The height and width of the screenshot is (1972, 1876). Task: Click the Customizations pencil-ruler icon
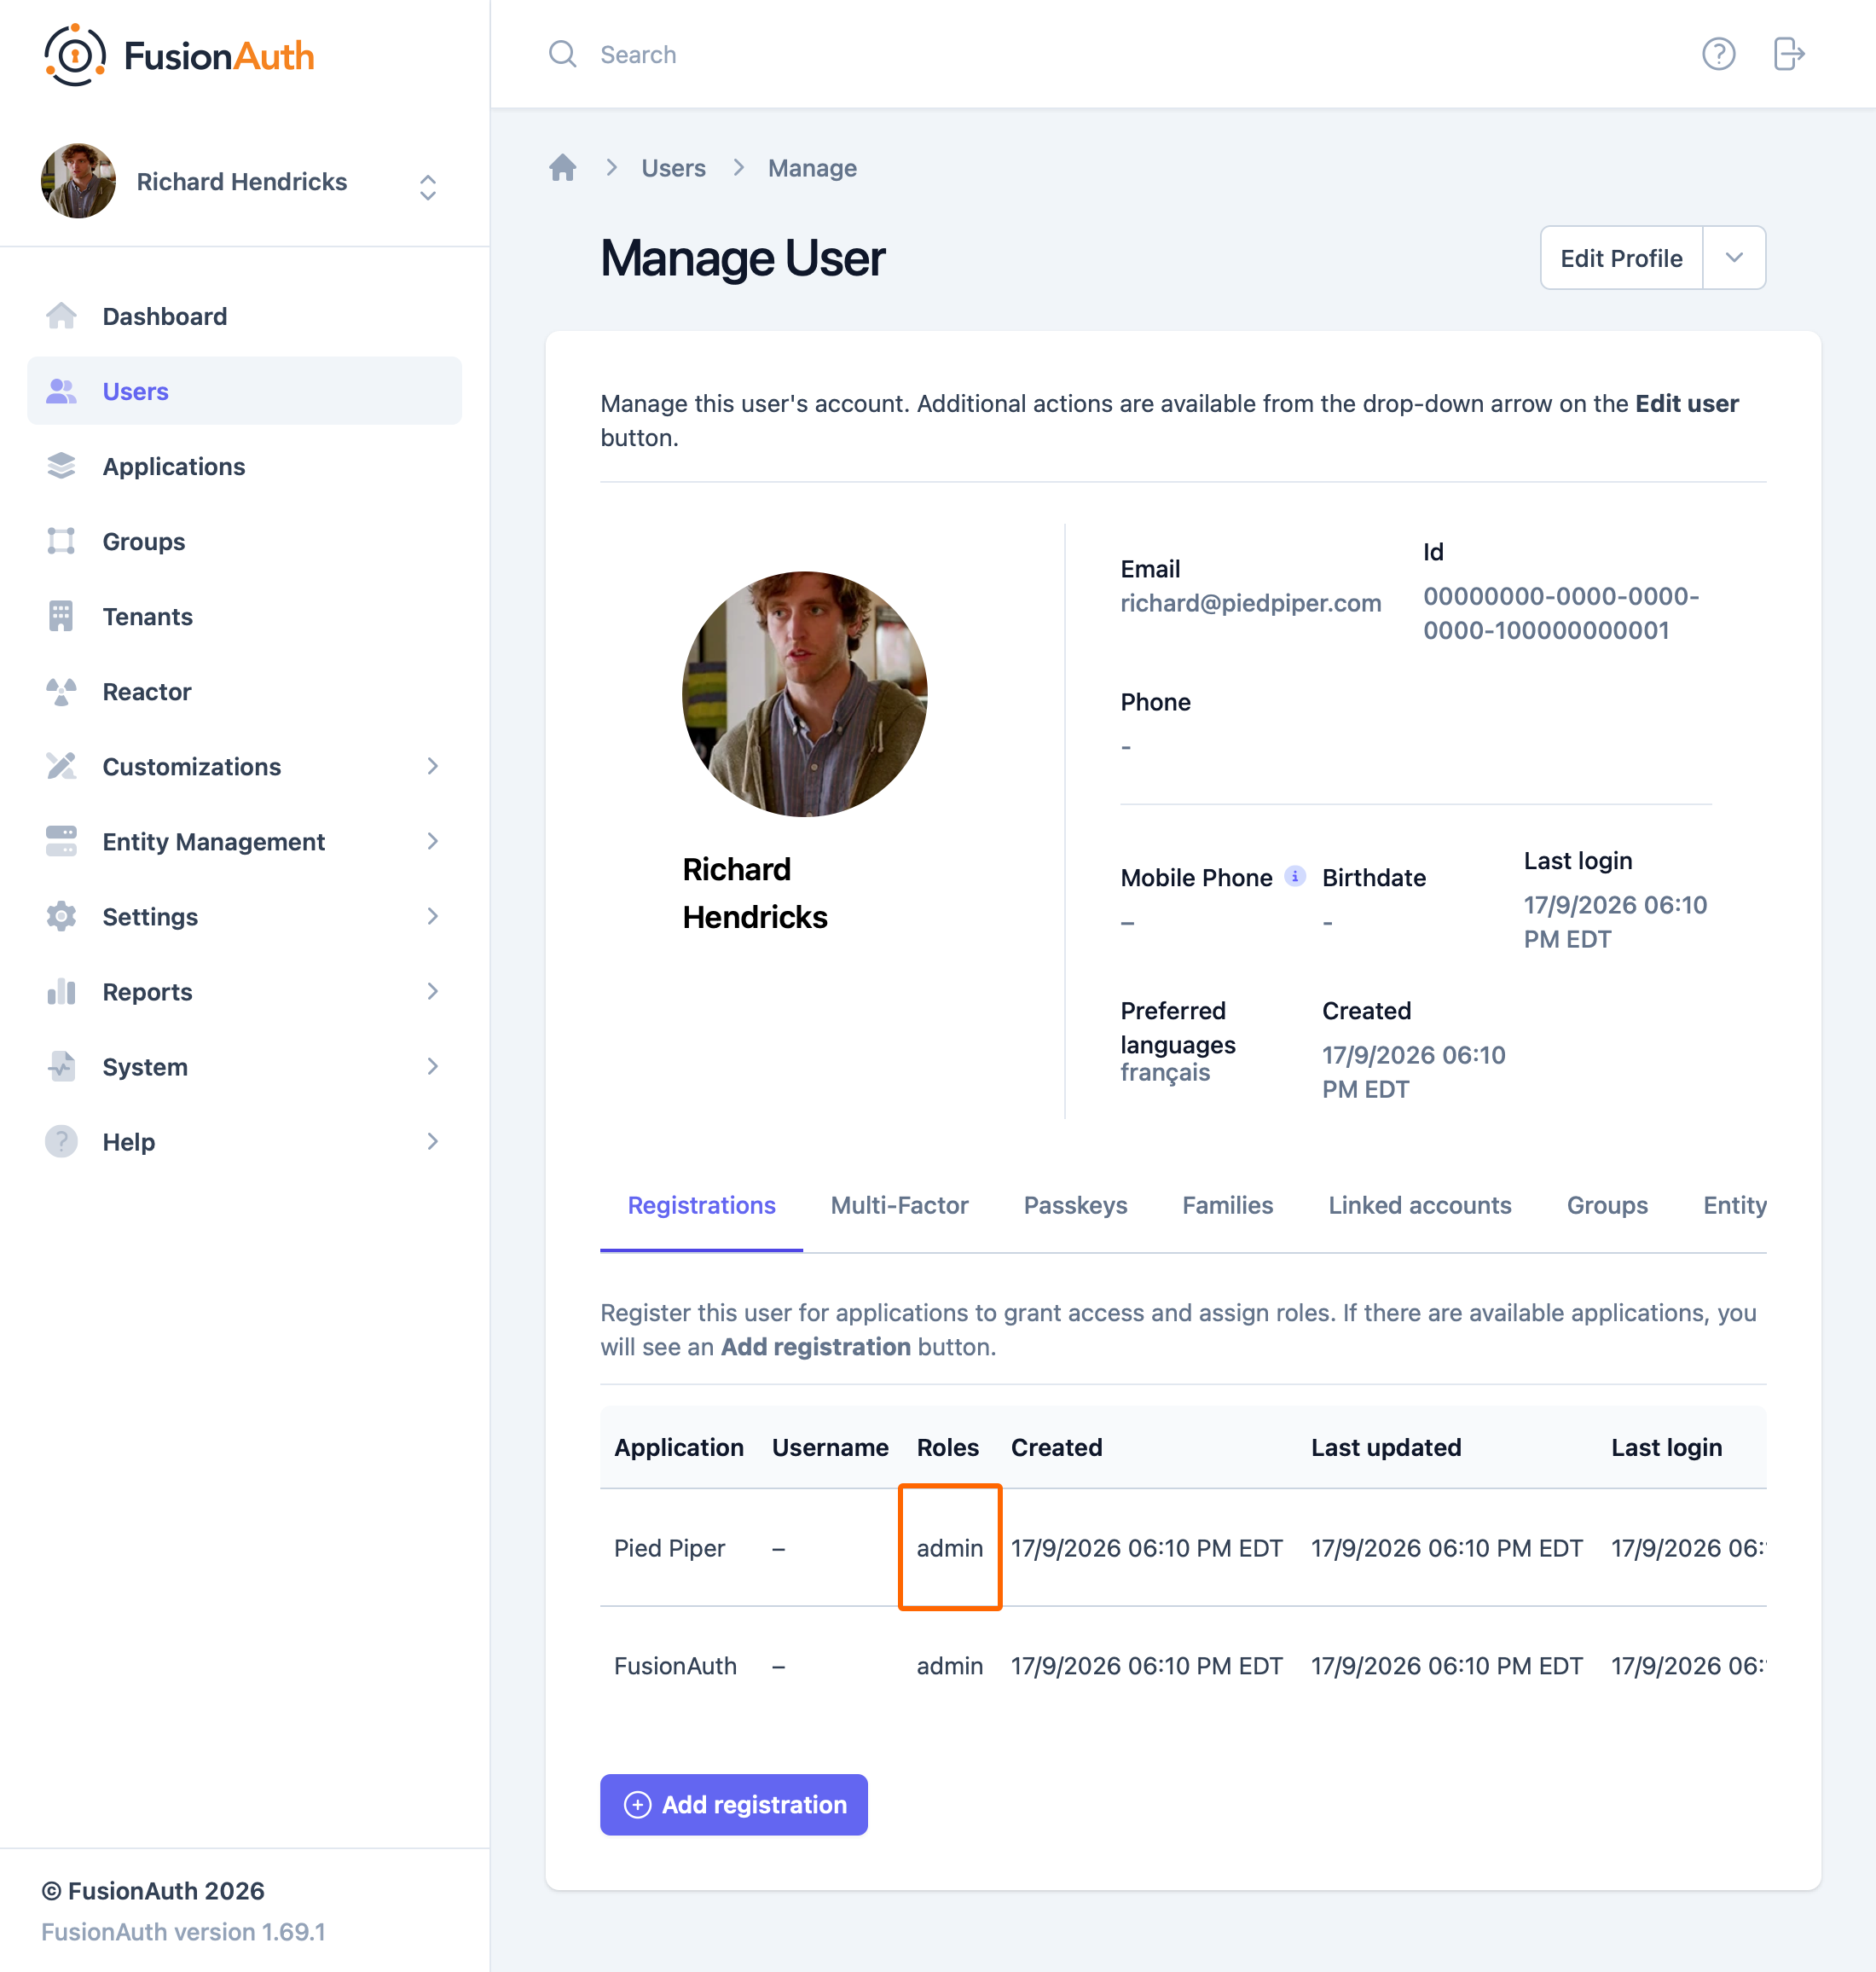[61, 766]
